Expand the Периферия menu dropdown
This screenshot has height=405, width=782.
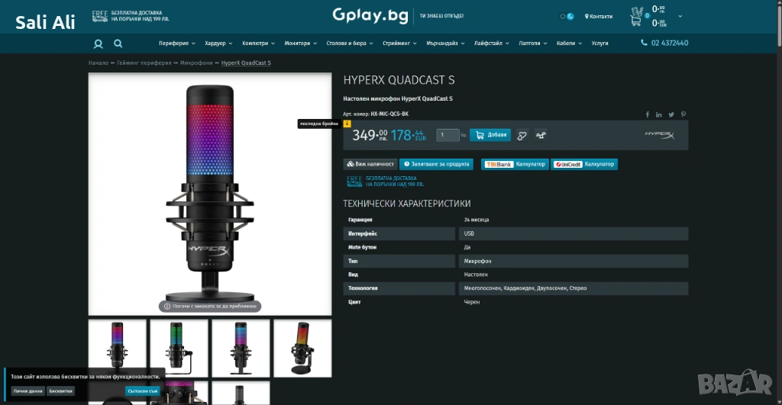(x=176, y=43)
